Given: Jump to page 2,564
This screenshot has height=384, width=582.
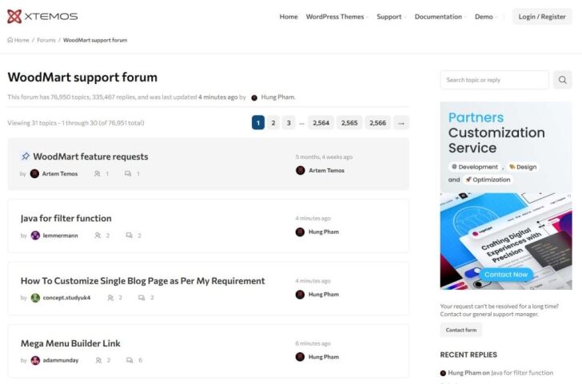Looking at the screenshot, I should (x=321, y=123).
